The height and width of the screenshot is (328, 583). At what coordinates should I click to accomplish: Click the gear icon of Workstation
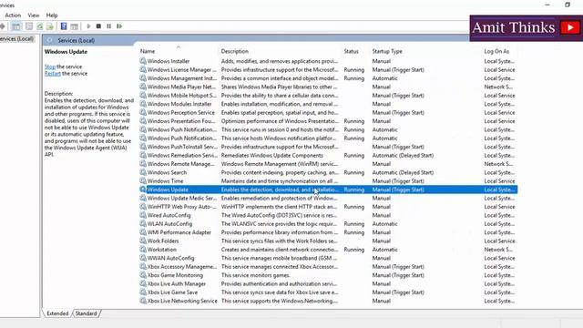click(x=143, y=249)
